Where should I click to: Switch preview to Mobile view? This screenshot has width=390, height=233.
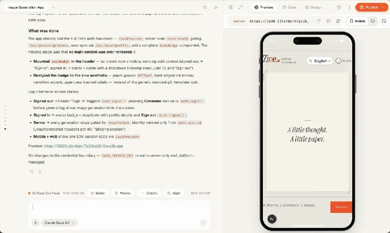(357, 21)
